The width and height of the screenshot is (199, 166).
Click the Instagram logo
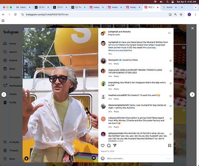point(11,32)
